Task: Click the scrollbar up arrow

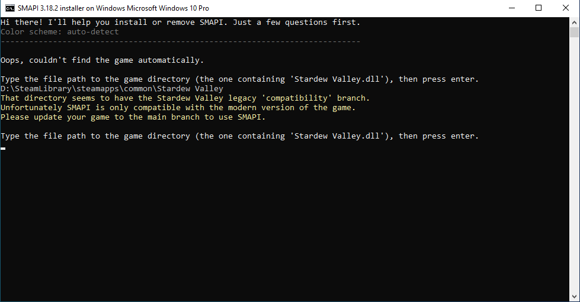Action: tap(575, 21)
